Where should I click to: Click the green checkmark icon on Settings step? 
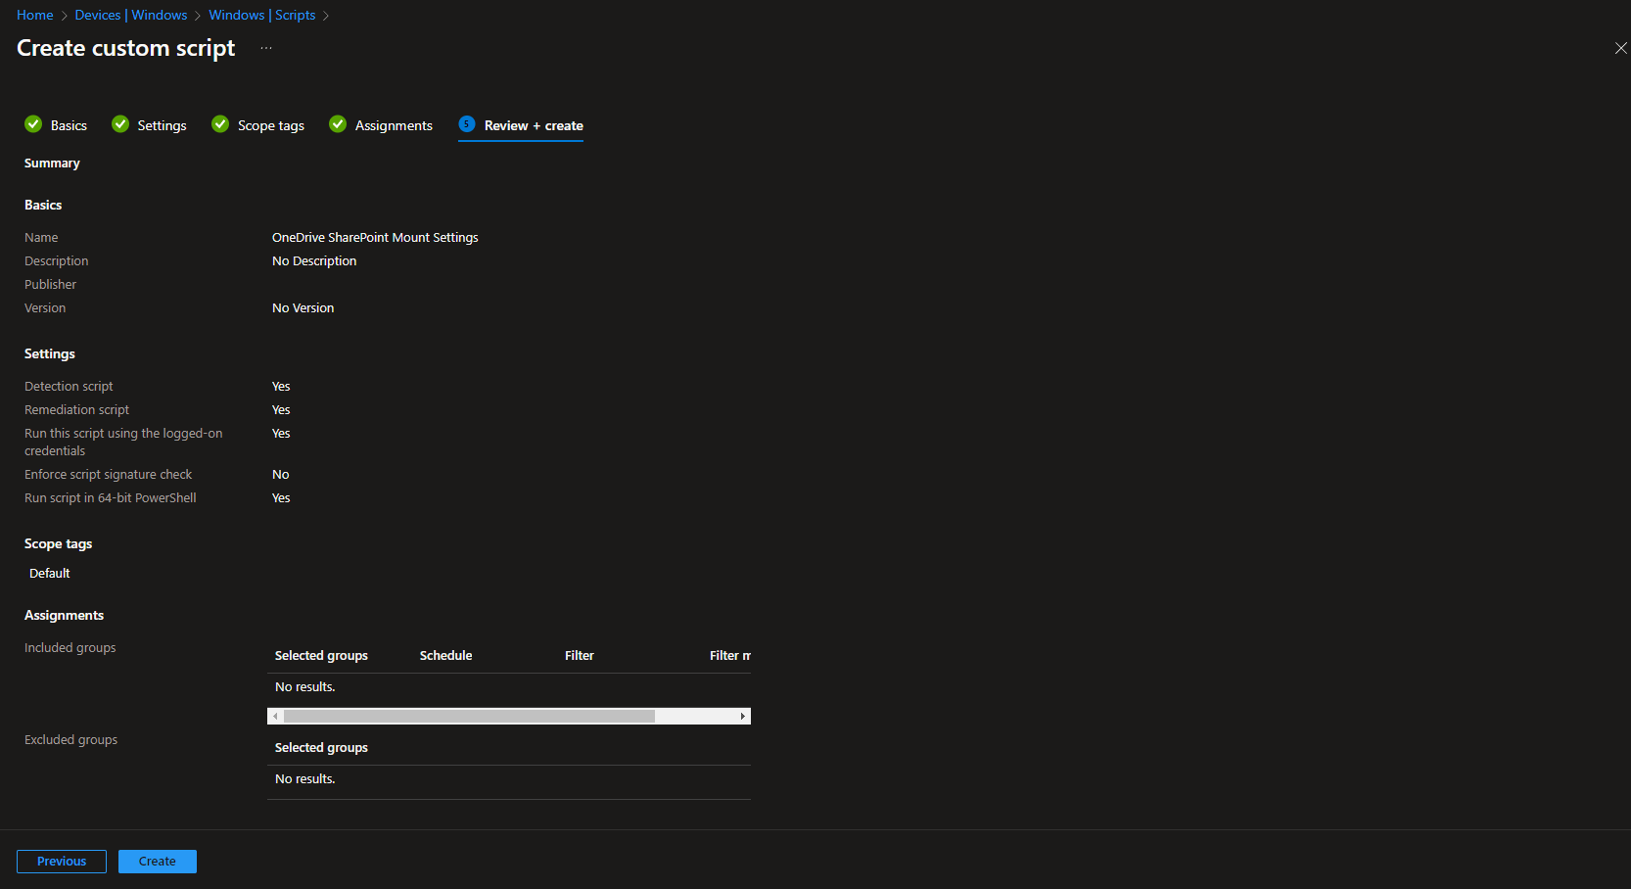coord(120,124)
